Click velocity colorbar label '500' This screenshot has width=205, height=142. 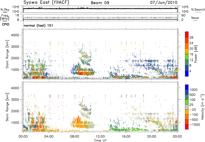coord(192,95)
